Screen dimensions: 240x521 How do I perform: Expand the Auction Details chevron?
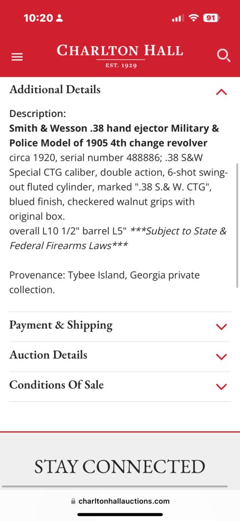coord(221,357)
